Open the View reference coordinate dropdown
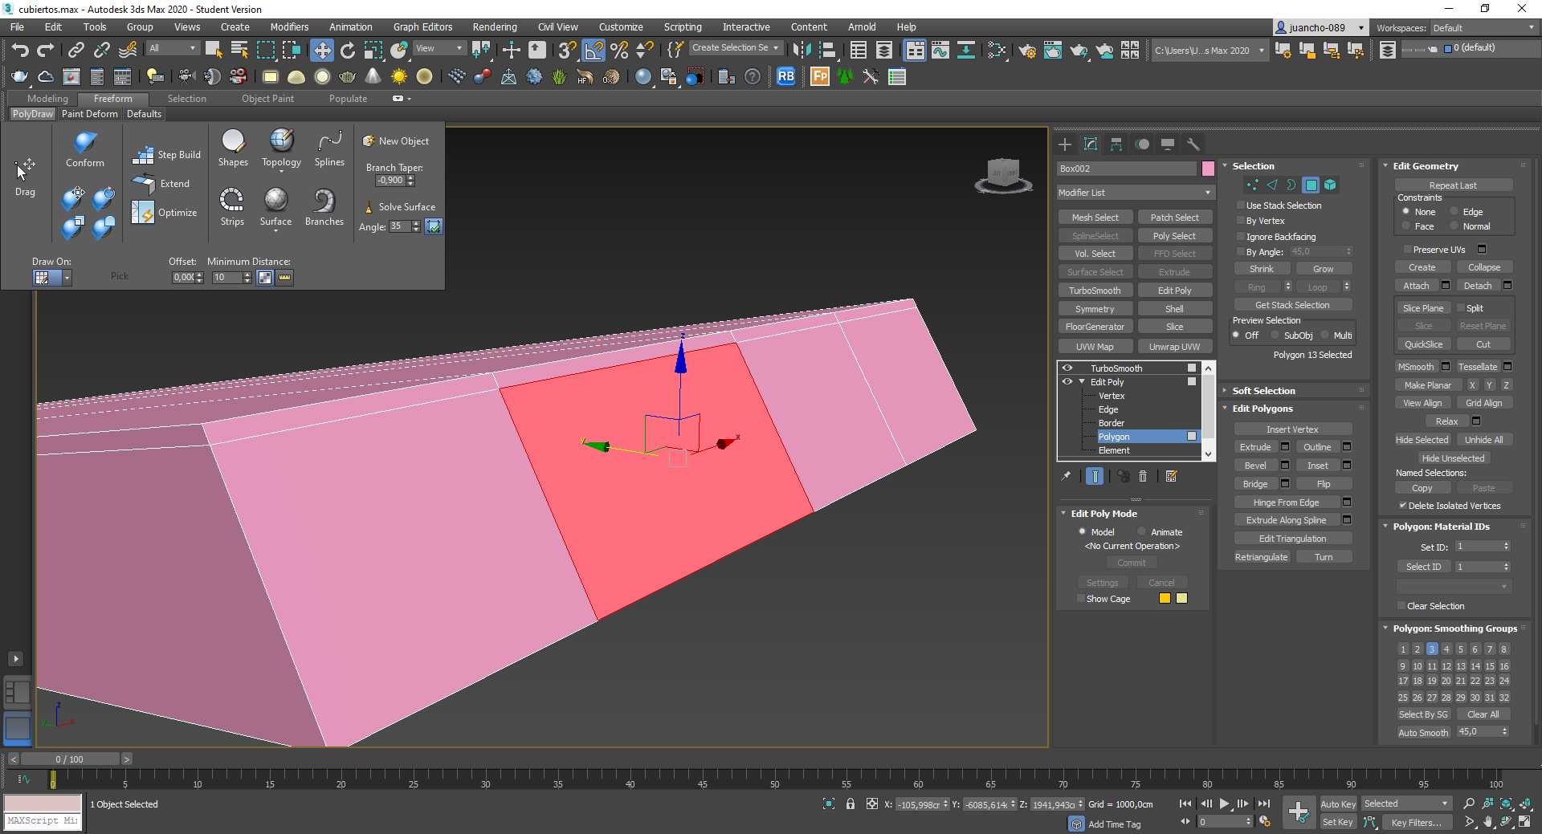The width and height of the screenshot is (1542, 834). [x=439, y=48]
